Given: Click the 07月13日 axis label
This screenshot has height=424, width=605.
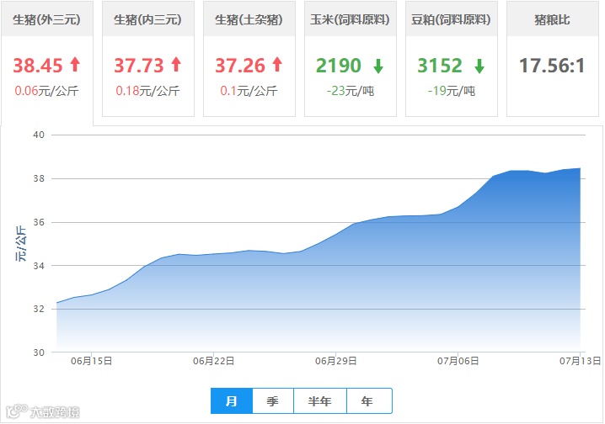Looking at the screenshot, I should point(581,361).
